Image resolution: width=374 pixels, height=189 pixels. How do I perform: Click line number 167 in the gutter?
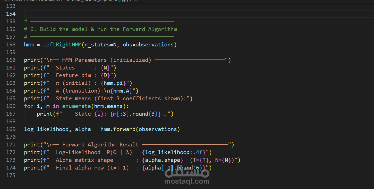11,114
